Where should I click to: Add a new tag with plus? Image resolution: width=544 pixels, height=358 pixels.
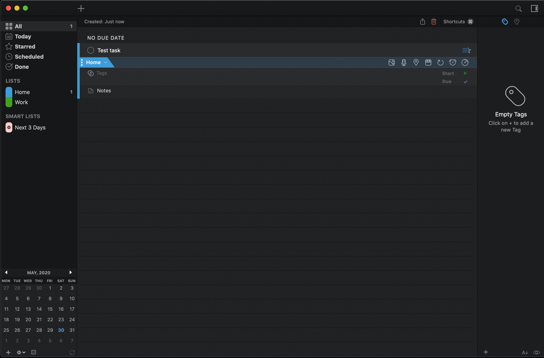[x=486, y=352]
